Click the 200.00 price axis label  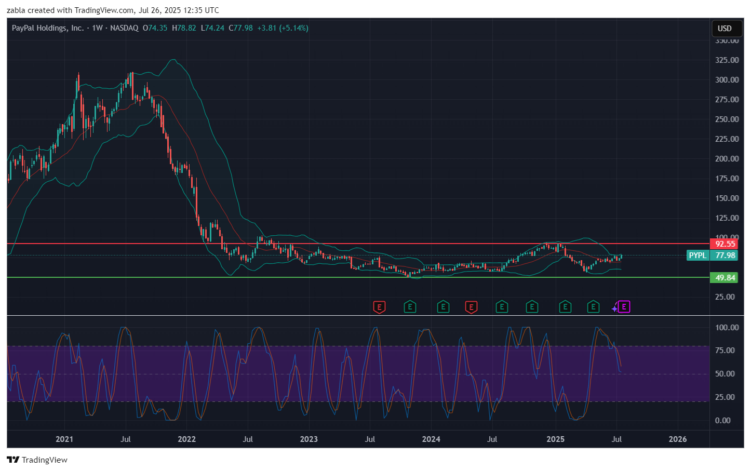[727, 158]
